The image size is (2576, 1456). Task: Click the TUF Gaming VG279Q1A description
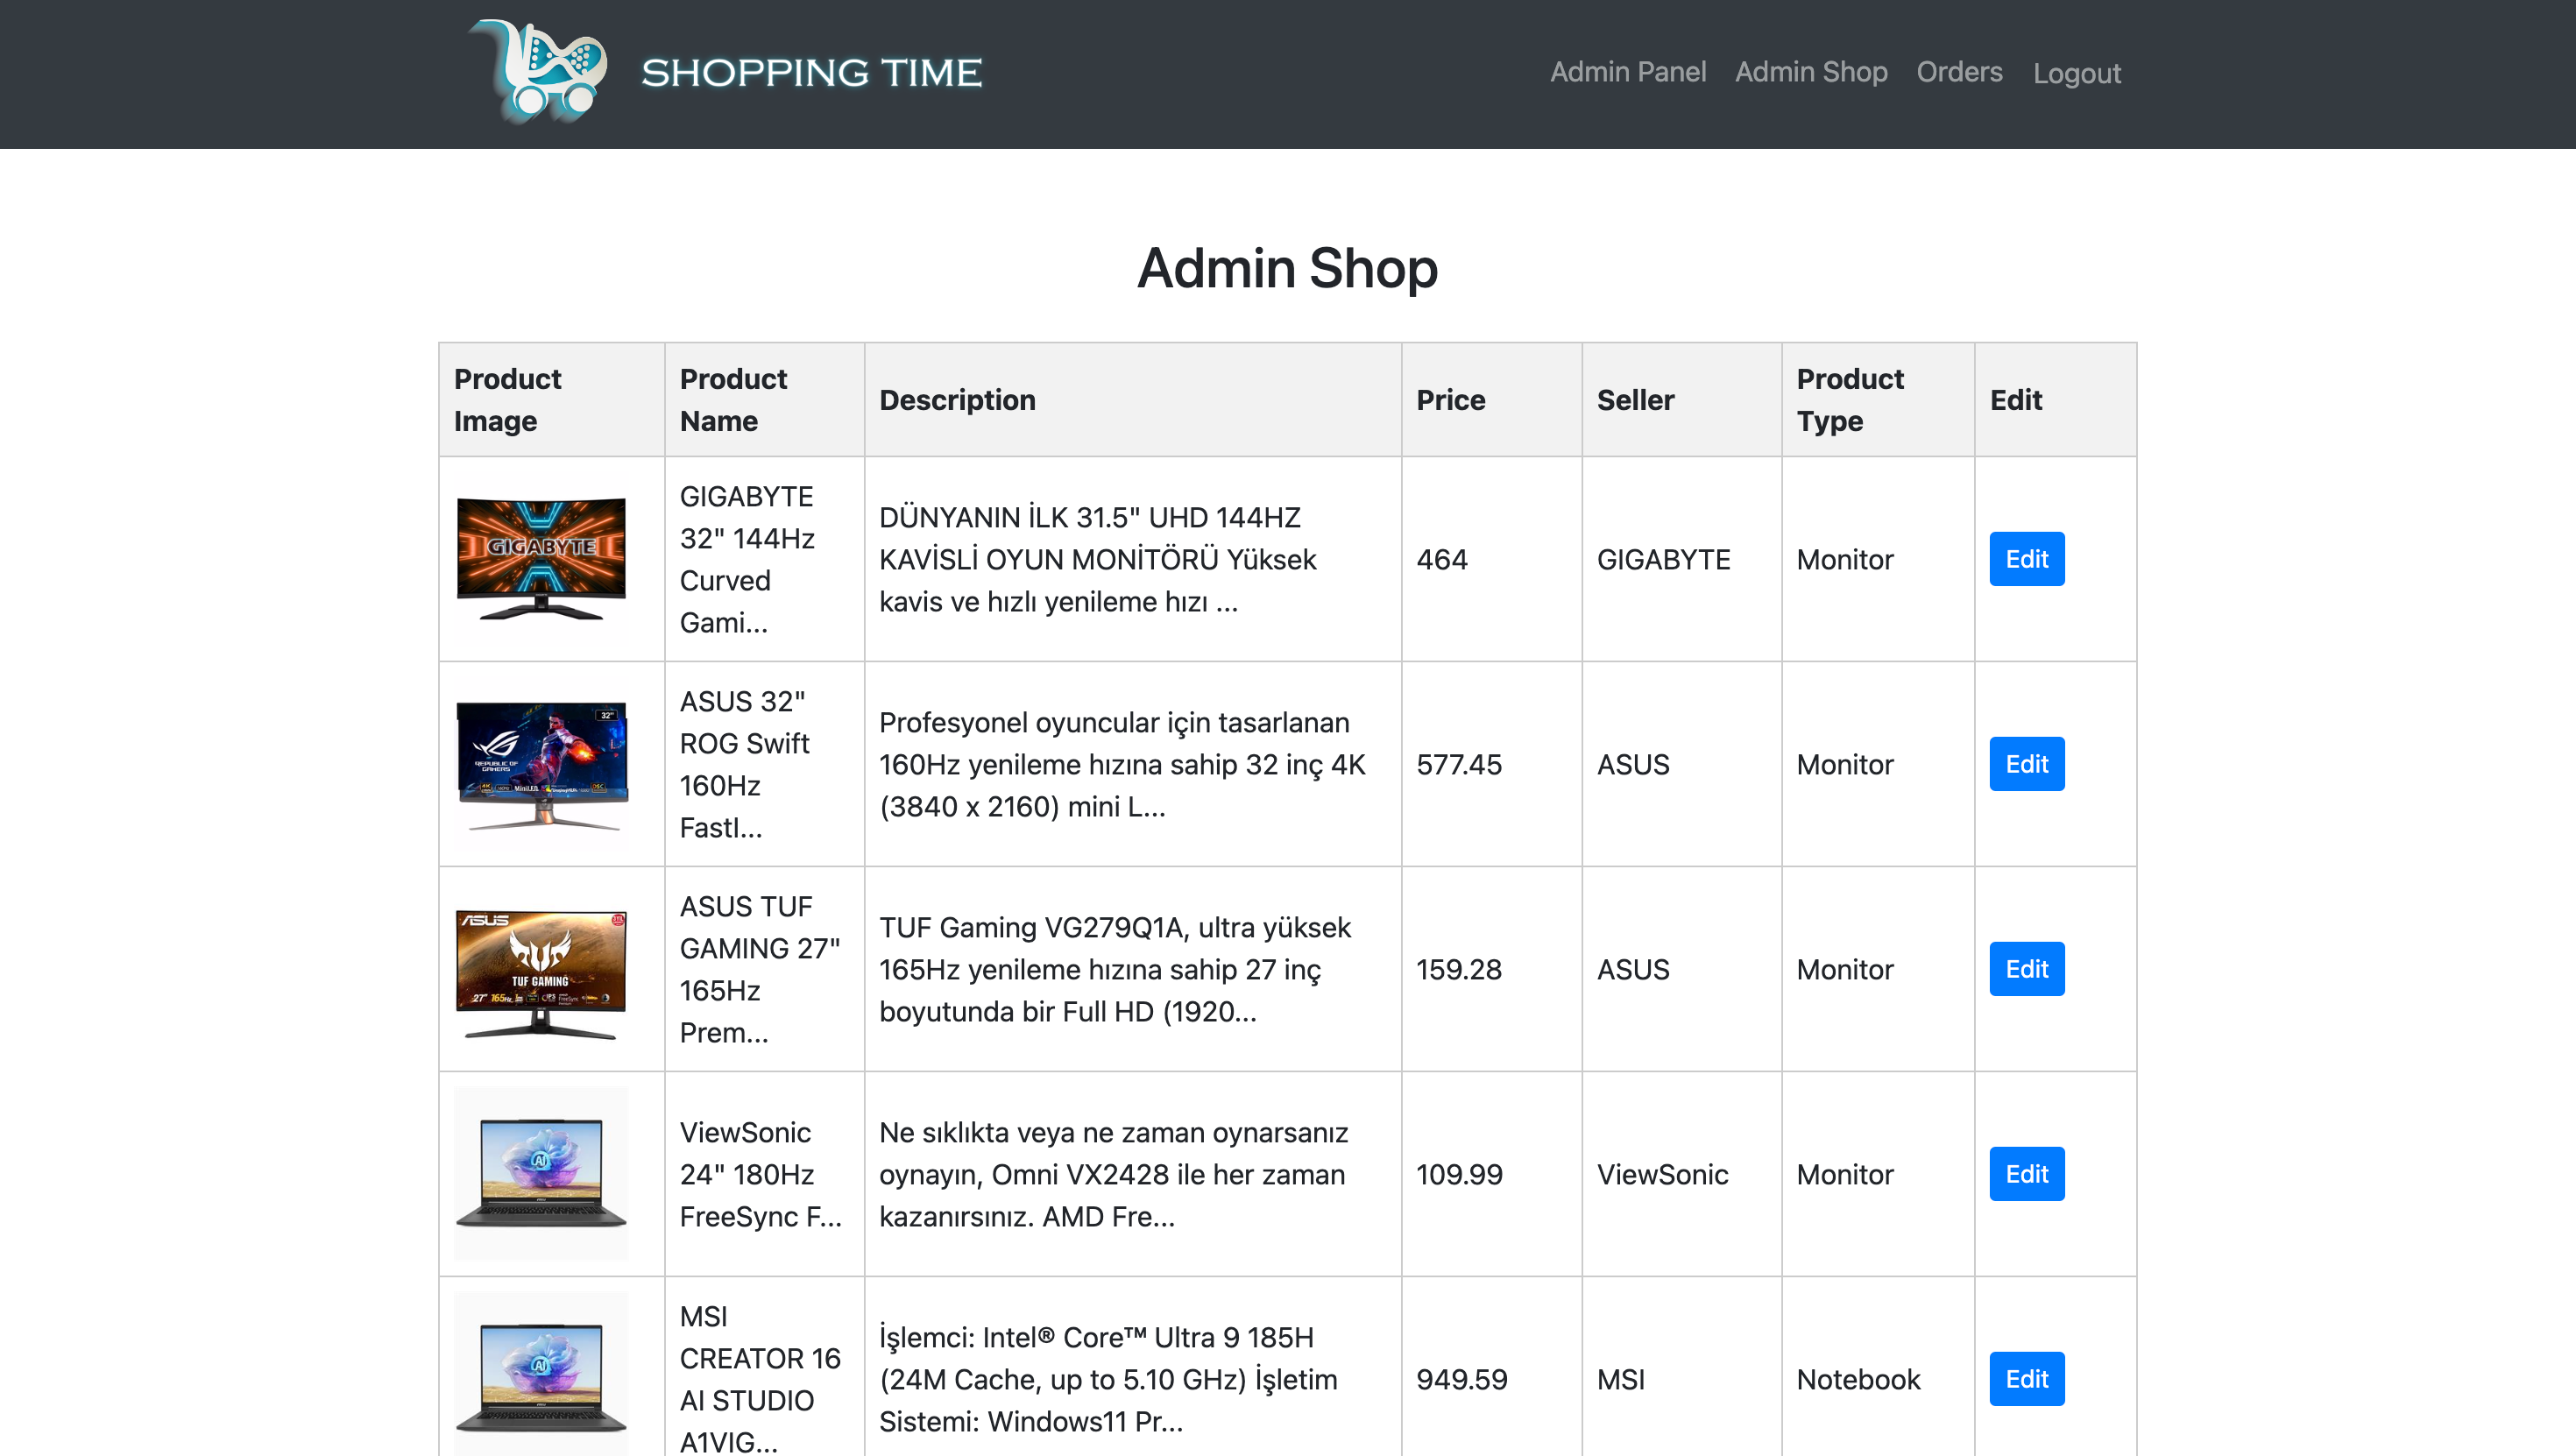pyautogui.click(x=1115, y=970)
